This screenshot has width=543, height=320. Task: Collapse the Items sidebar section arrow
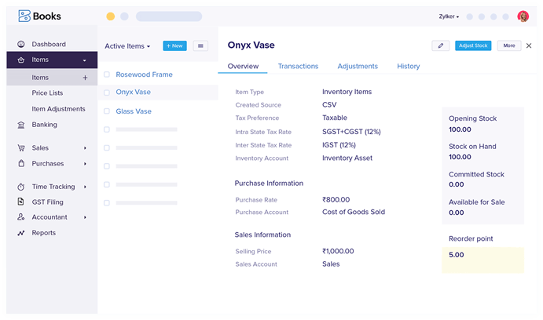[x=85, y=60]
